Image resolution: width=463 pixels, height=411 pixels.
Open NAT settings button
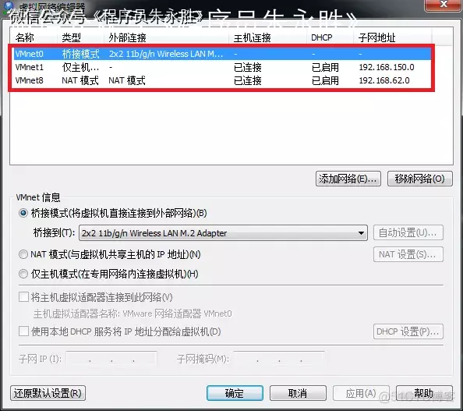coord(408,254)
